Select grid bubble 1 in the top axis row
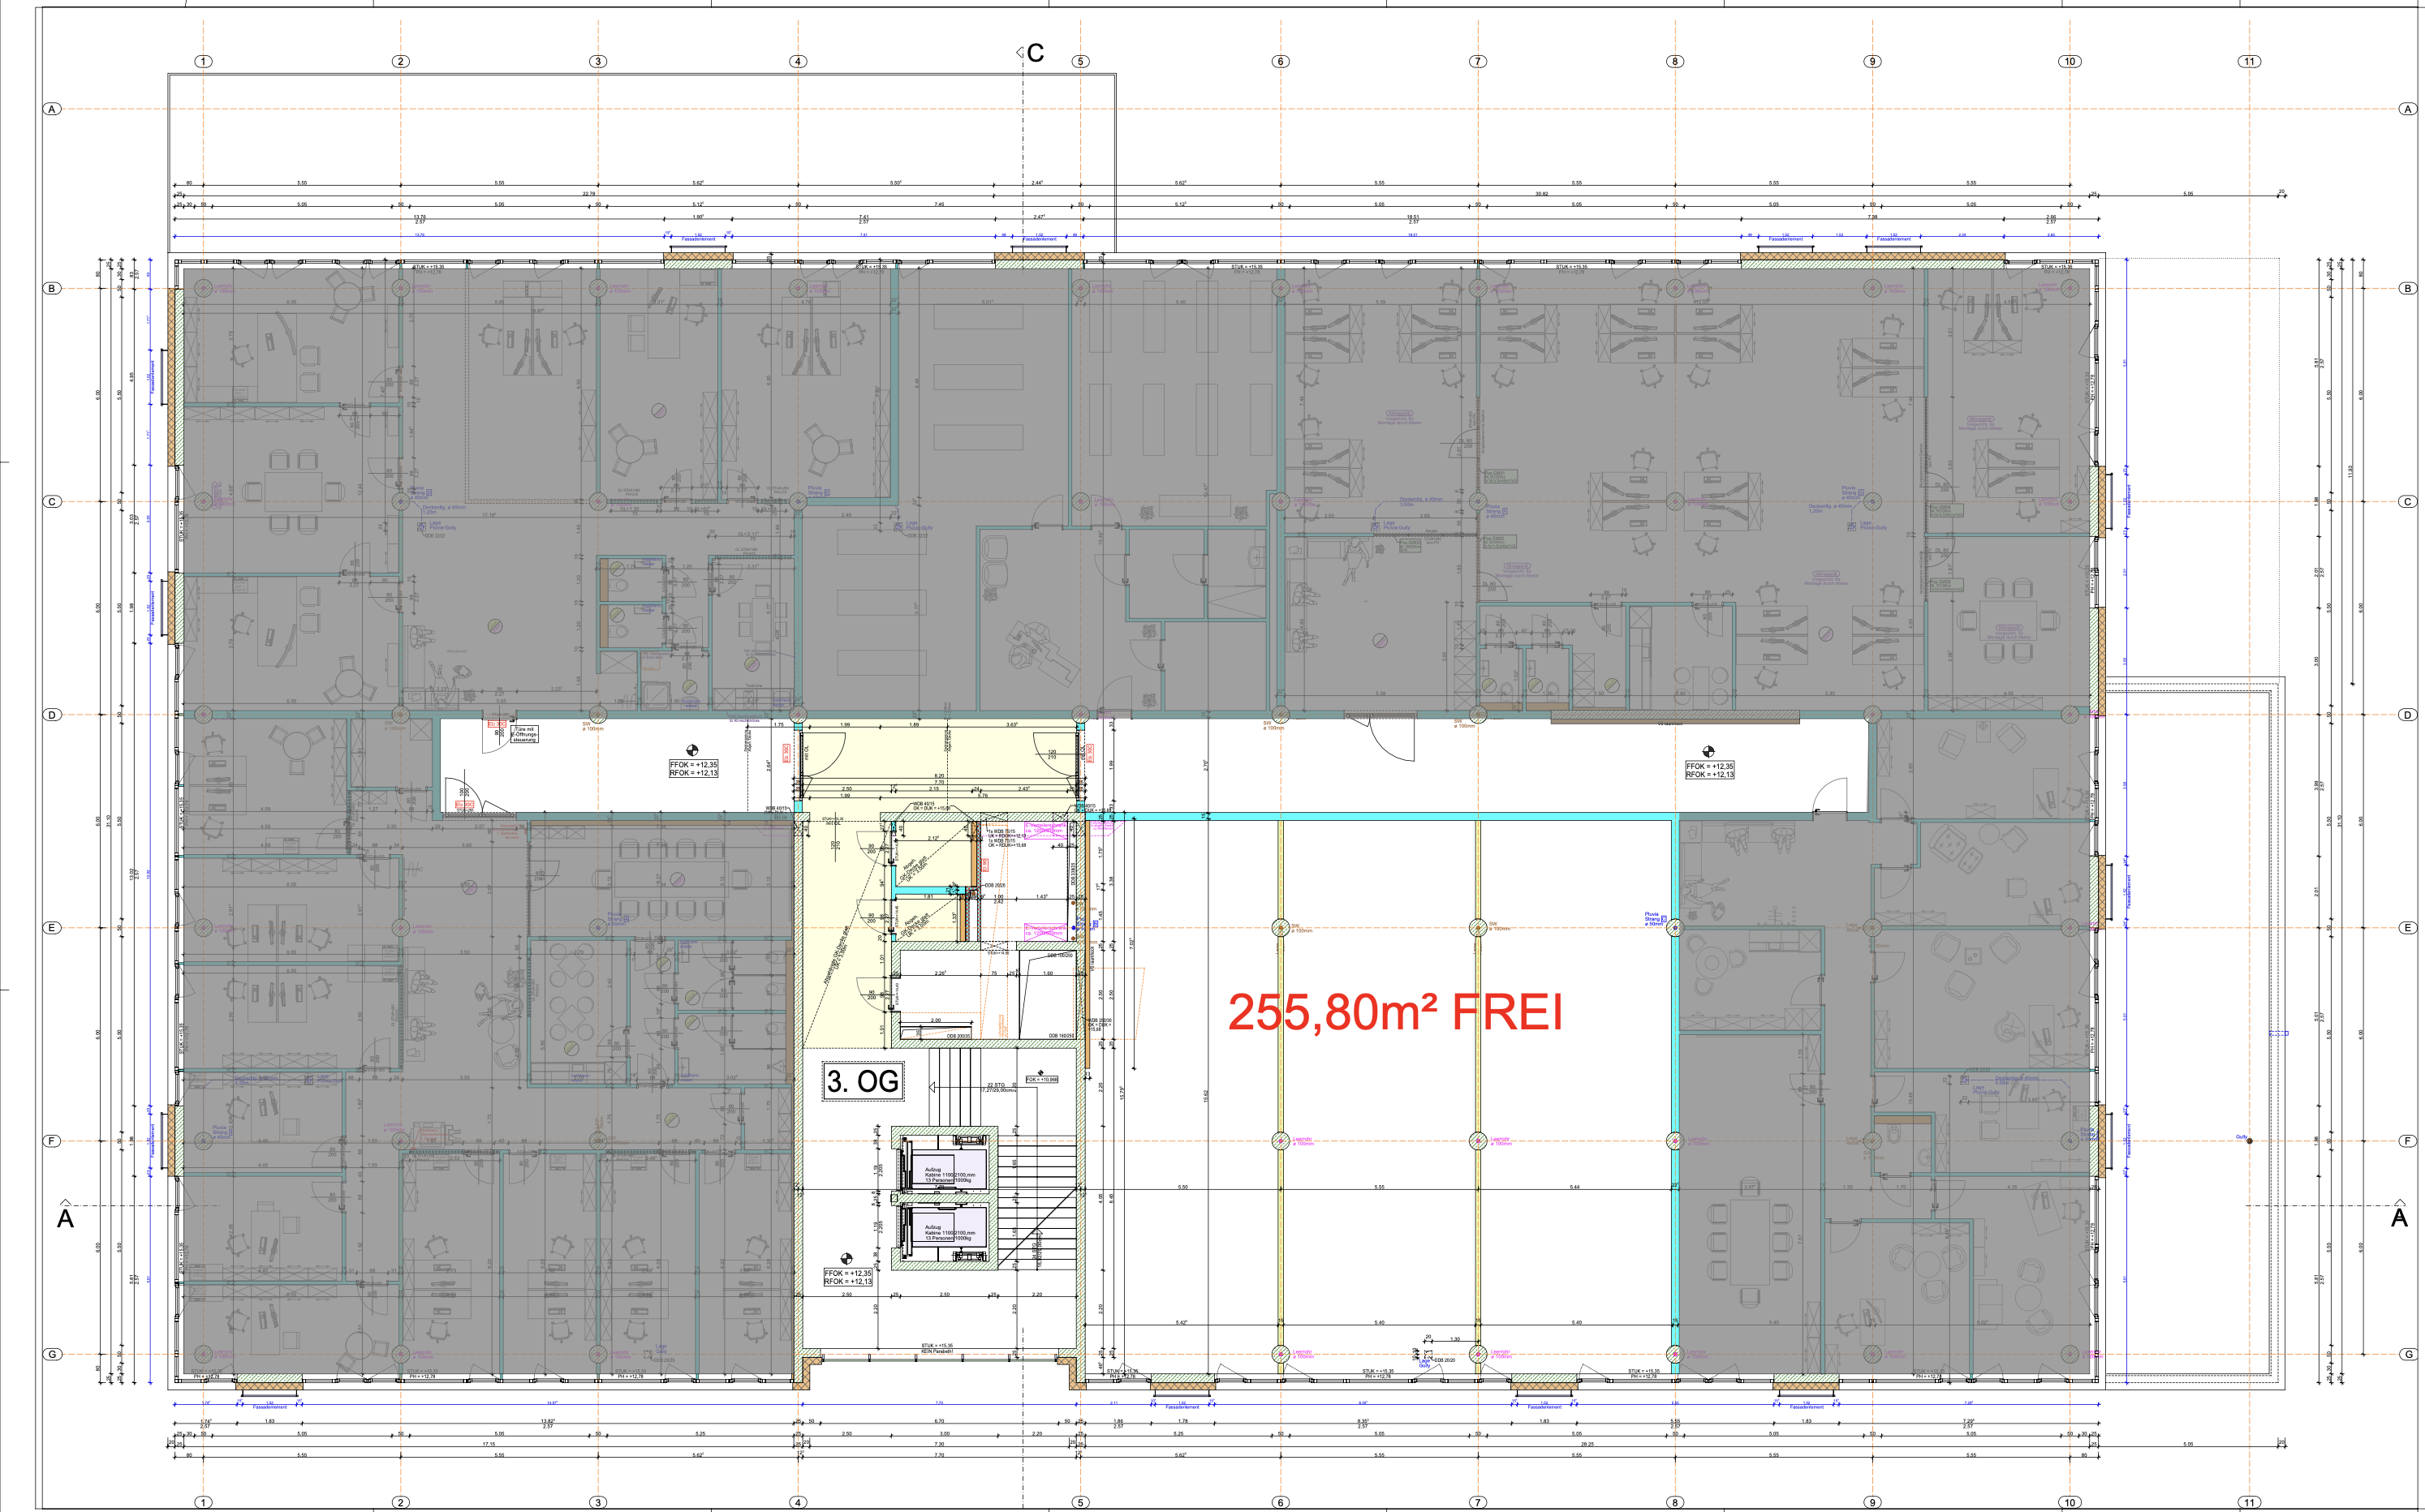 coord(203,61)
